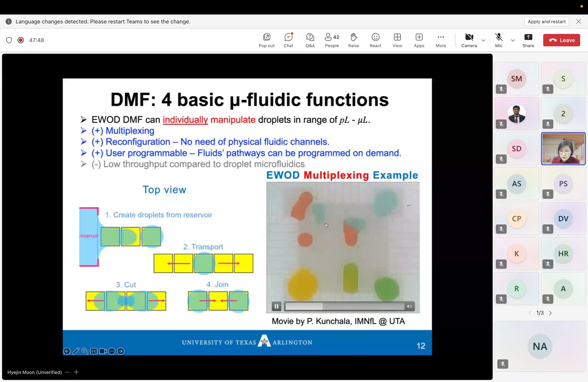Click Apply and restart button
This screenshot has width=588, height=382.
pyautogui.click(x=546, y=21)
